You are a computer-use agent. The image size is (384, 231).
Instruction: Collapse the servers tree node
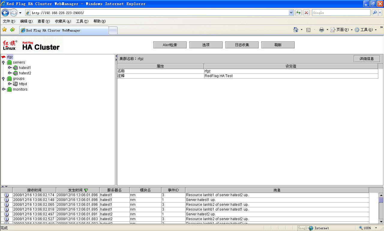coord(3,62)
